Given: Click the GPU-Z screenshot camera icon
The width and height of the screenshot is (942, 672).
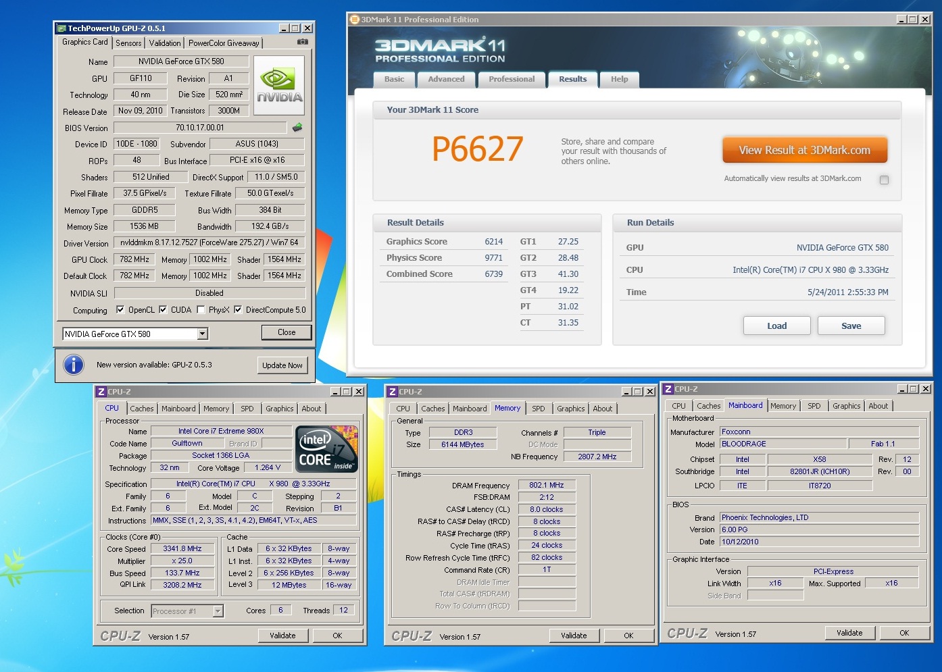Looking at the screenshot, I should tap(302, 42).
